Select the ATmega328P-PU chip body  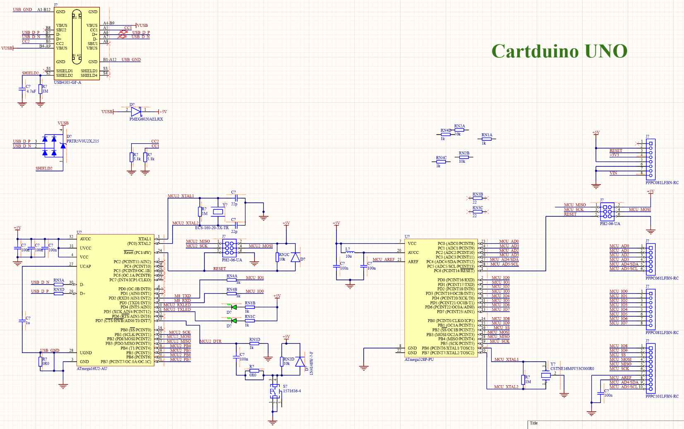pos(441,298)
